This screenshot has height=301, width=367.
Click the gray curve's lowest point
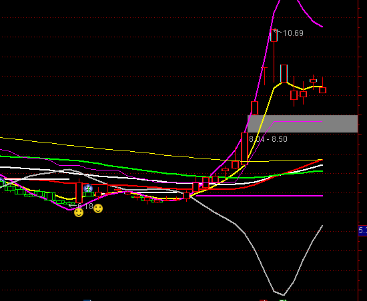(x=284, y=295)
